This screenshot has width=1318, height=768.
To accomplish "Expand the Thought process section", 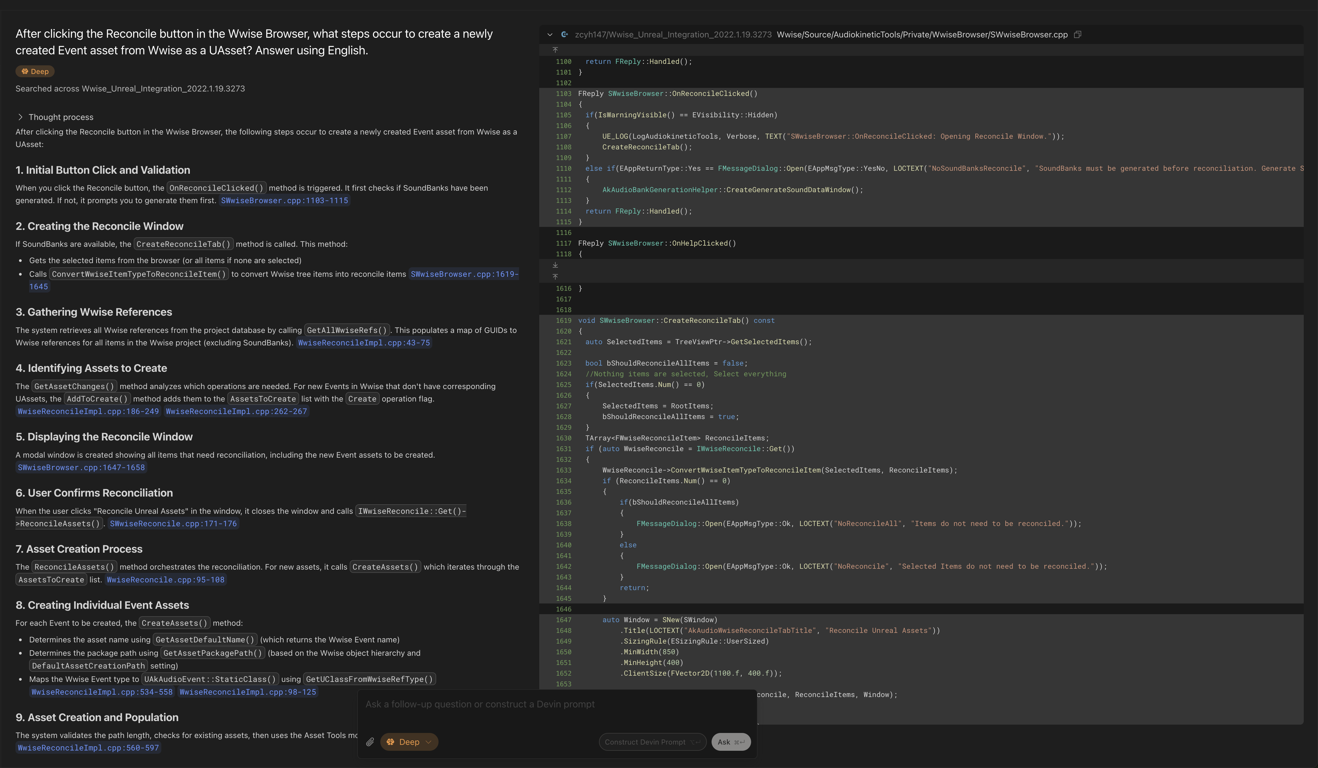I will pyautogui.click(x=21, y=117).
